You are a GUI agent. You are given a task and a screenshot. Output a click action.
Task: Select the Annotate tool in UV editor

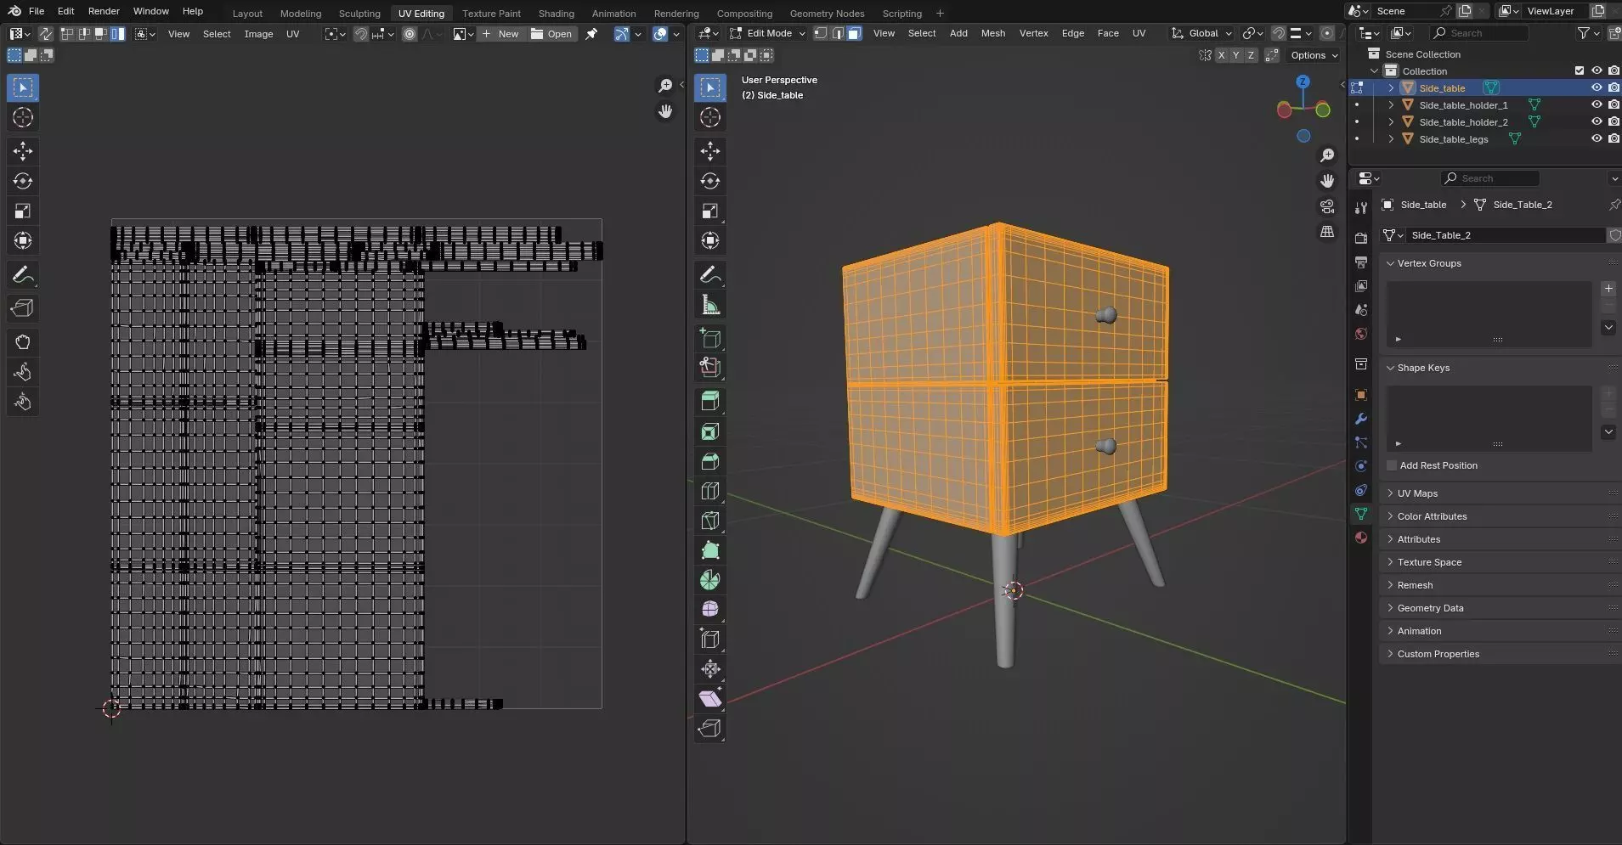23,274
